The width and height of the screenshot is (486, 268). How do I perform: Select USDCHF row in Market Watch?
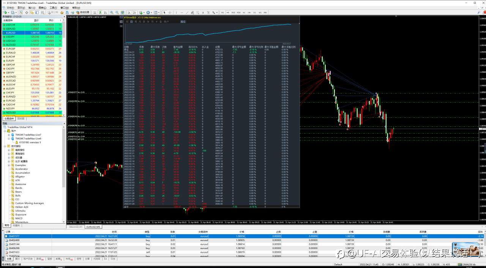[32, 25]
